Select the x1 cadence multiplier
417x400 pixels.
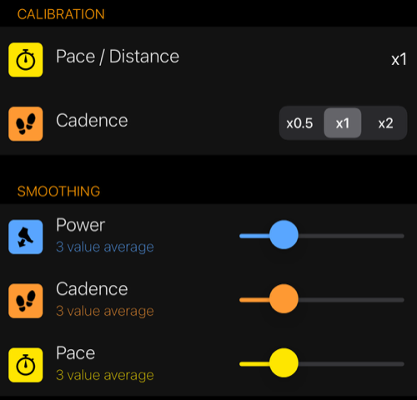click(x=343, y=123)
